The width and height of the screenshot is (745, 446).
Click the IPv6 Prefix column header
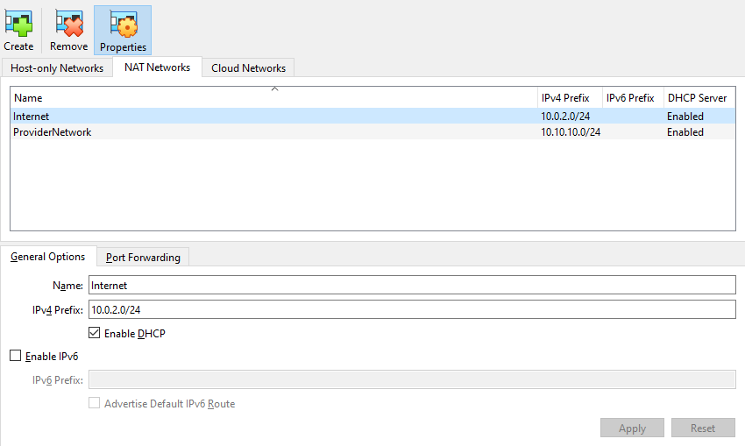630,98
